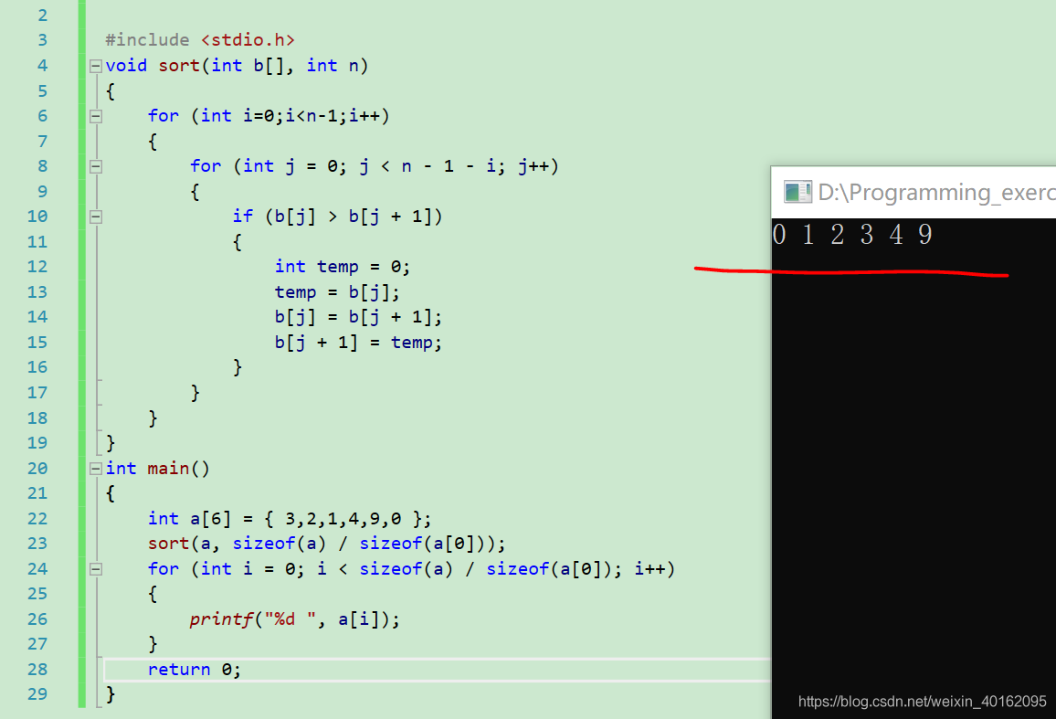Click 'sort' in the function definition line 4

click(x=179, y=66)
